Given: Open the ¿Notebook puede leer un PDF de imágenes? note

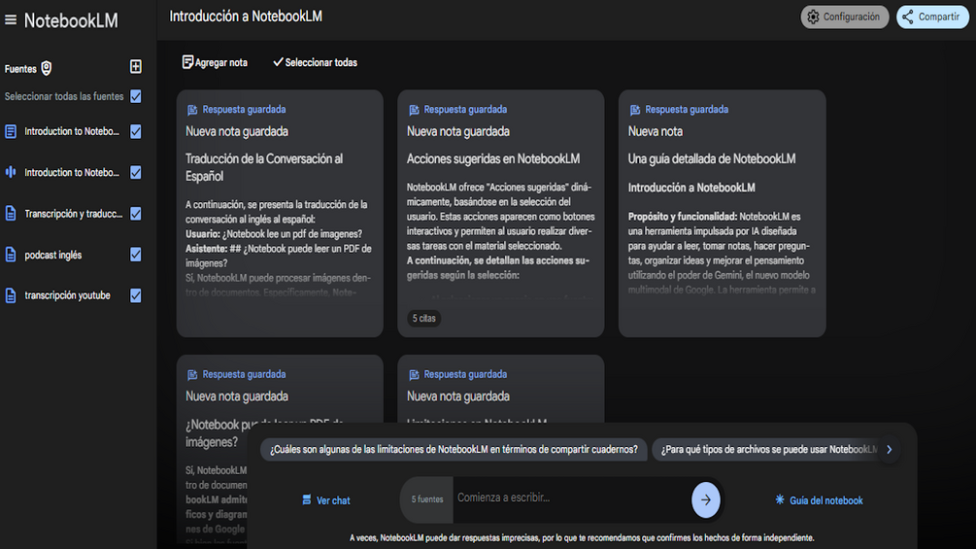Looking at the screenshot, I should (x=280, y=451).
